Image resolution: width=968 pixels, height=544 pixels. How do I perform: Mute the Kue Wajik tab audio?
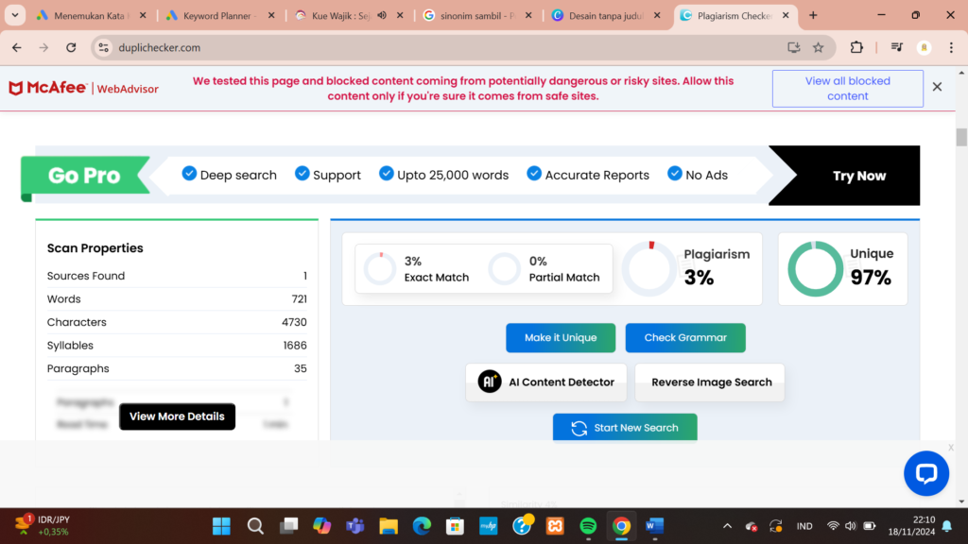(381, 16)
